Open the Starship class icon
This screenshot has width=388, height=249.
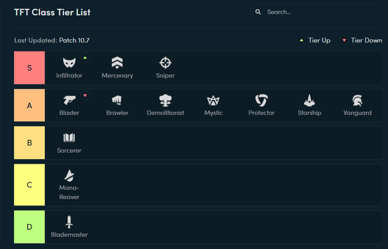(x=309, y=101)
